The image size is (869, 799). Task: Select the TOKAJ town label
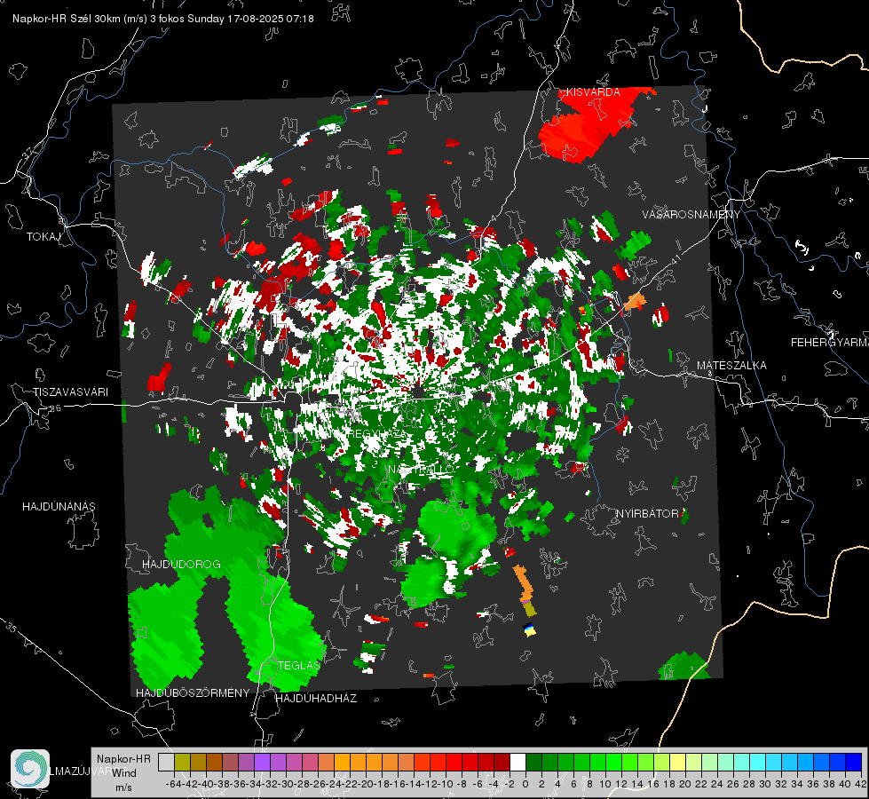[43, 237]
